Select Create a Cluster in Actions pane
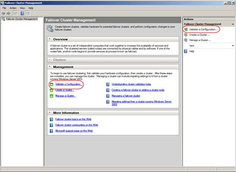This screenshot has width=236, height=172. pos(199,35)
